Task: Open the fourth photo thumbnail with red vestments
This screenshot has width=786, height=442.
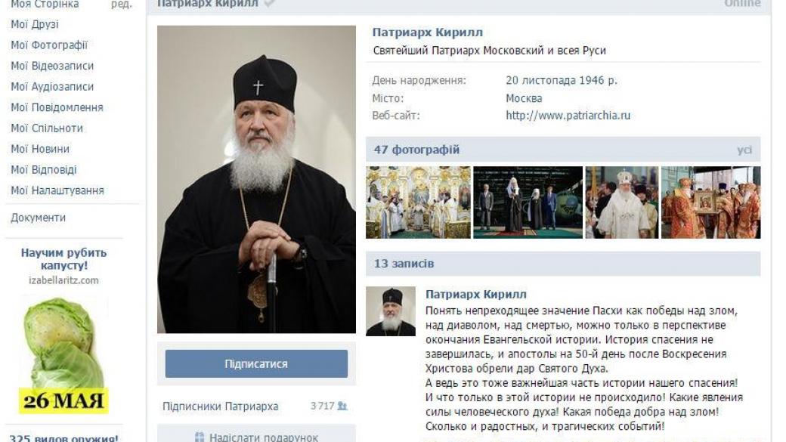Action: (x=711, y=202)
